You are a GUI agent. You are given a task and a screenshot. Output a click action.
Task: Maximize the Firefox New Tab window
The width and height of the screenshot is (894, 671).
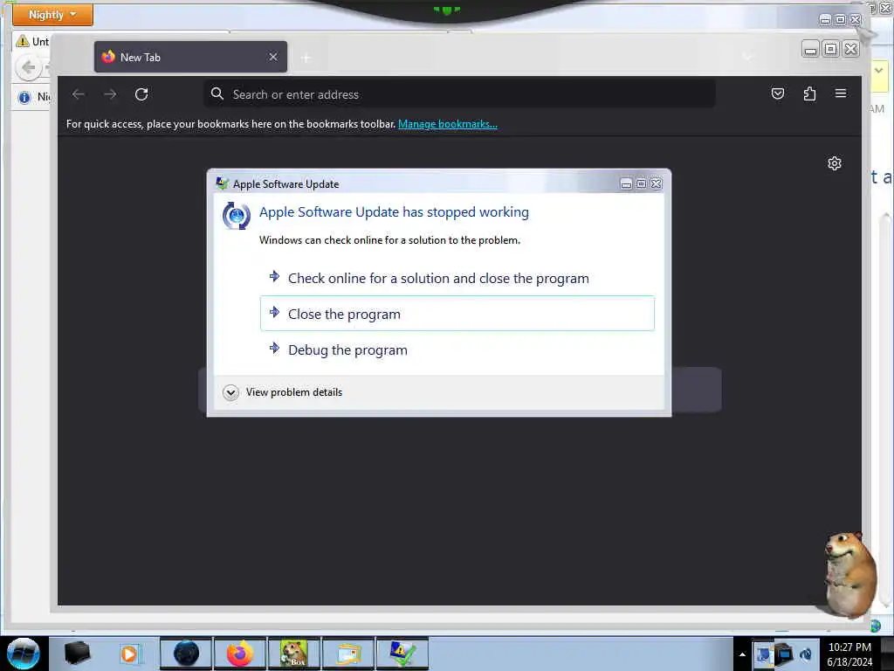click(831, 49)
